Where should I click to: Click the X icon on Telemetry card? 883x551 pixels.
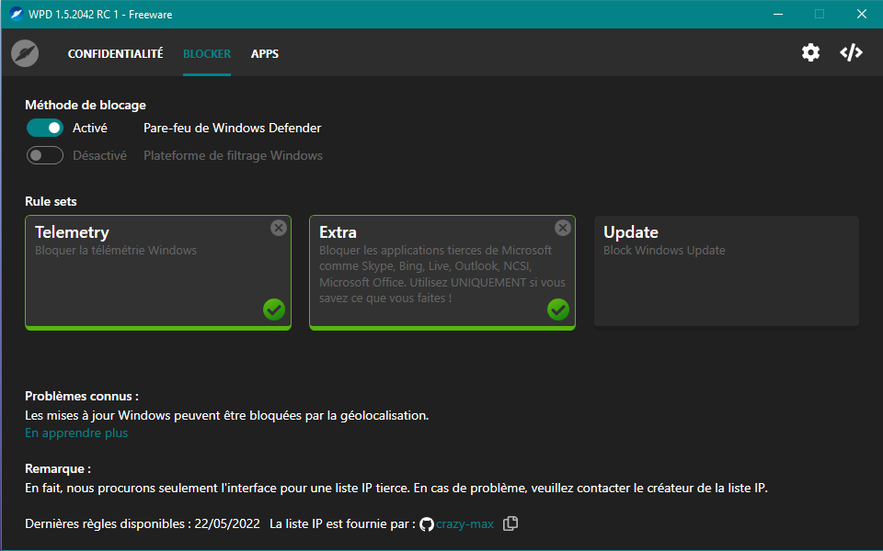(279, 228)
